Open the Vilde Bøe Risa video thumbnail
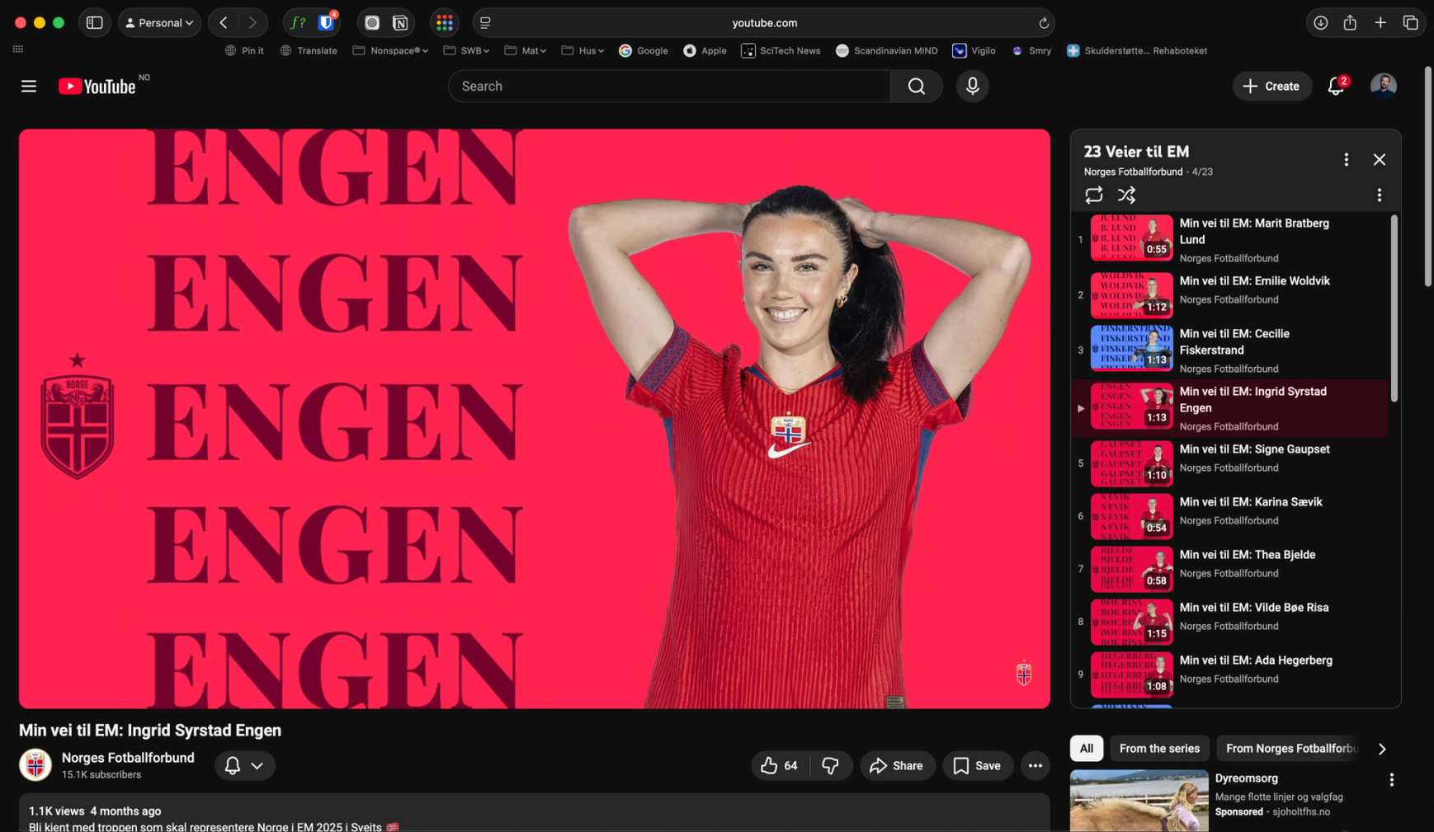 click(x=1131, y=622)
